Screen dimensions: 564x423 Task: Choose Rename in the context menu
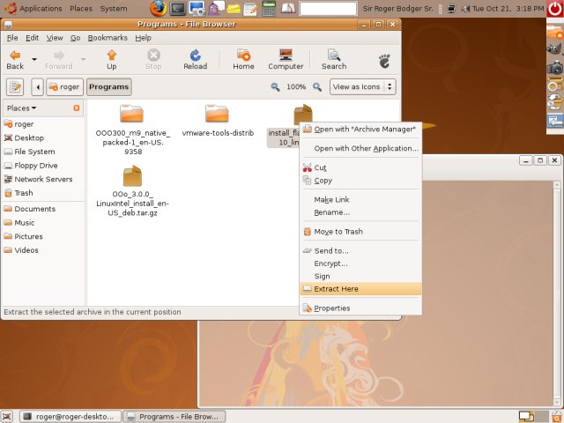pyautogui.click(x=360, y=212)
